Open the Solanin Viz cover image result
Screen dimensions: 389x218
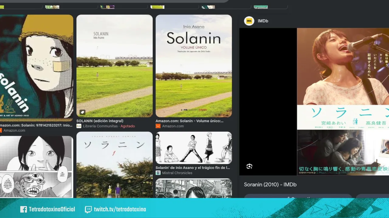(36, 68)
